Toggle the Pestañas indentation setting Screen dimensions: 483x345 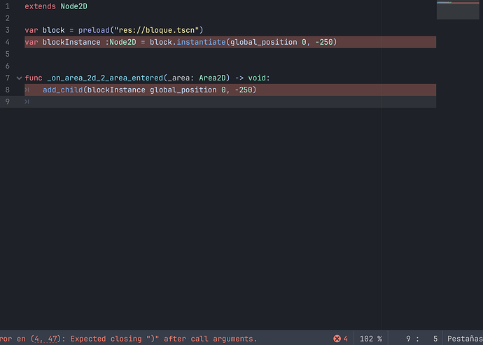(464, 339)
